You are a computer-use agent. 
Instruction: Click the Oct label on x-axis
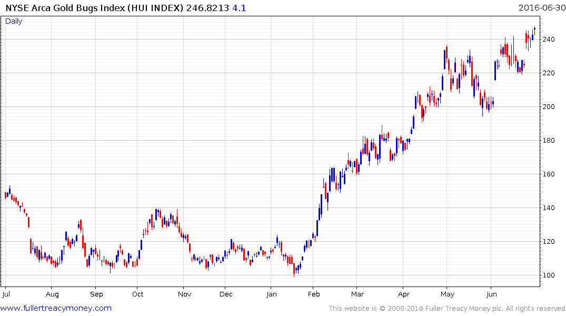coord(137,294)
